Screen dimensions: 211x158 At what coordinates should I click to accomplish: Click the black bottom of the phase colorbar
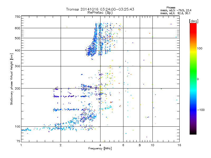(193, 132)
